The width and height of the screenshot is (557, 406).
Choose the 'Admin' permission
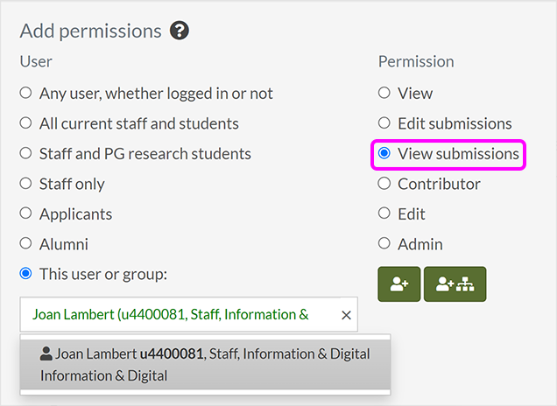click(x=384, y=244)
